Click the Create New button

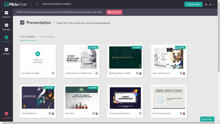coord(193,4)
